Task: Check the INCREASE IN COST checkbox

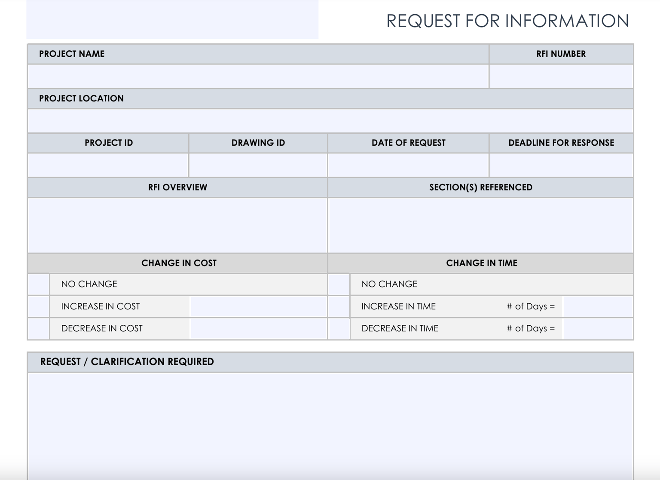Action: pyautogui.click(x=38, y=306)
